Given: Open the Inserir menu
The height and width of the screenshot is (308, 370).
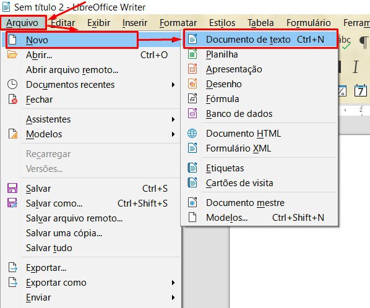Looking at the screenshot, I should 135,23.
